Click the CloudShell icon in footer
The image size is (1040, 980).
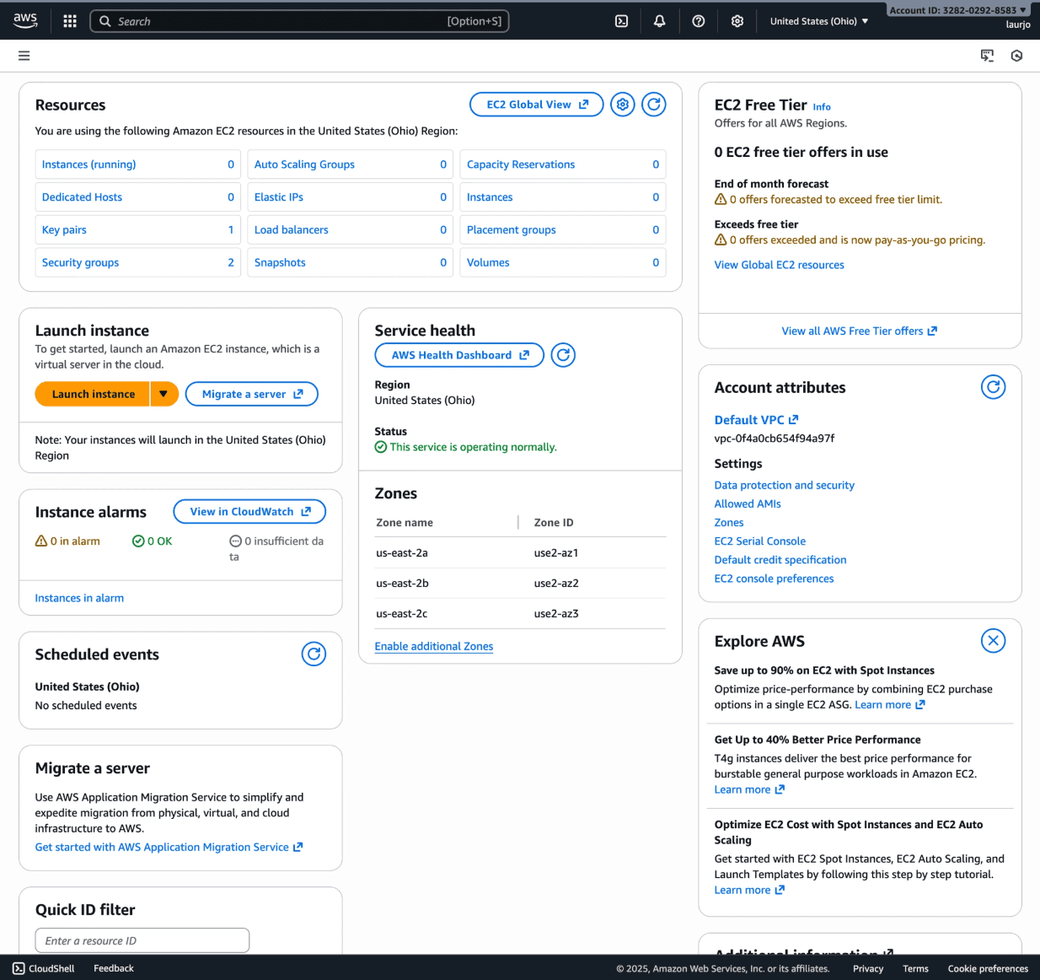[x=19, y=968]
